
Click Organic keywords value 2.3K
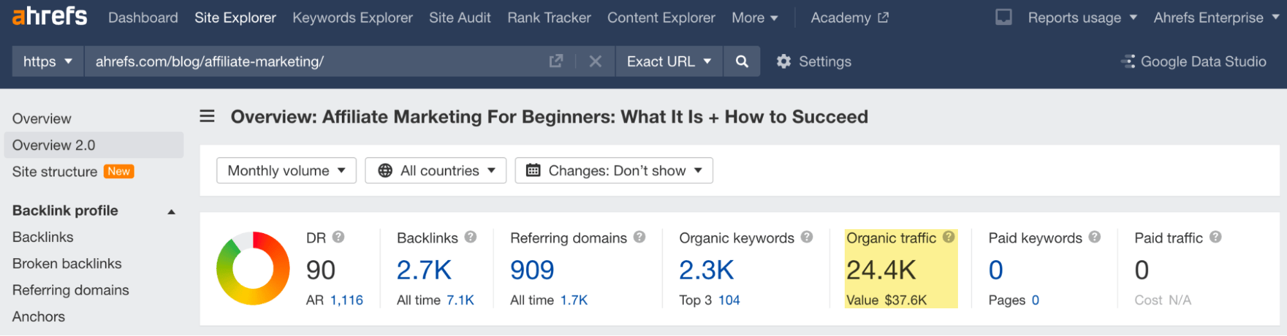pyautogui.click(x=706, y=270)
